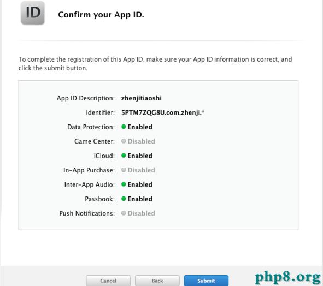Screen dimensions: 323x286
Task: Click Disabled text next to In-App Purchase
Action: pos(142,170)
